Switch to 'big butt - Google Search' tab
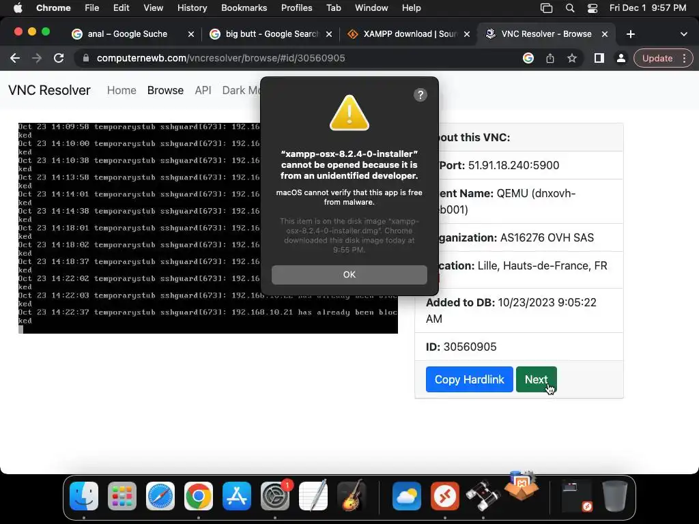 point(272,34)
